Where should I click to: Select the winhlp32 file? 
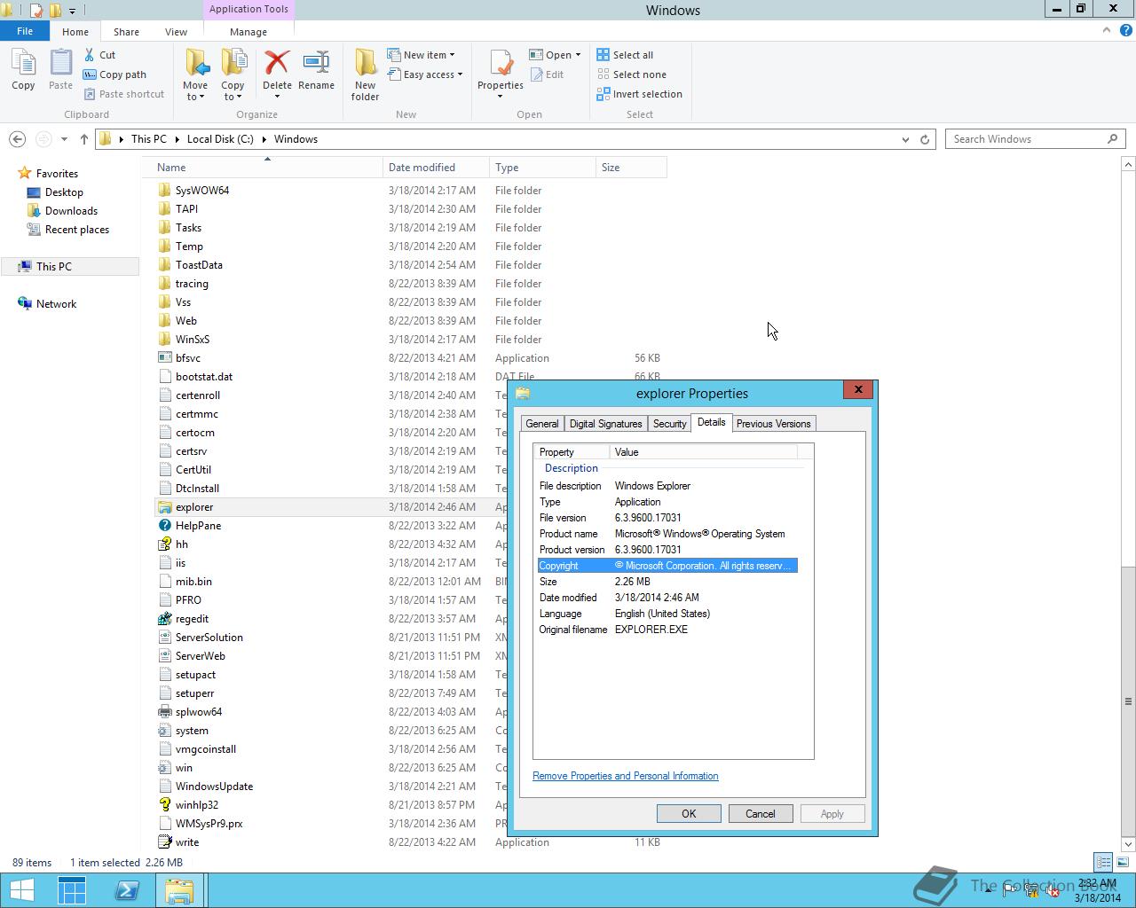click(x=196, y=805)
